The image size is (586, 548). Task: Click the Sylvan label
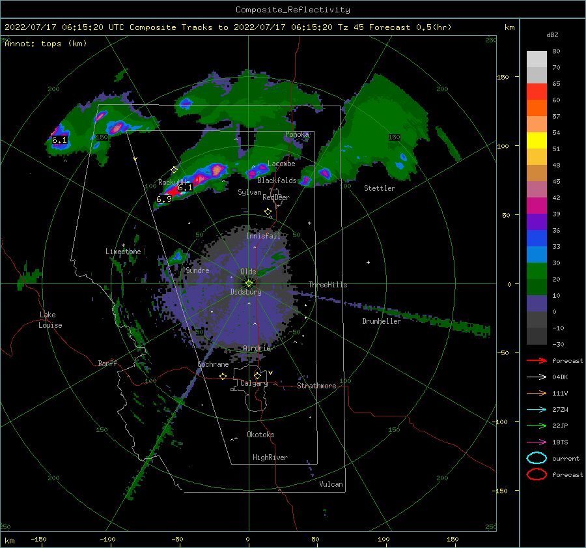249,192
